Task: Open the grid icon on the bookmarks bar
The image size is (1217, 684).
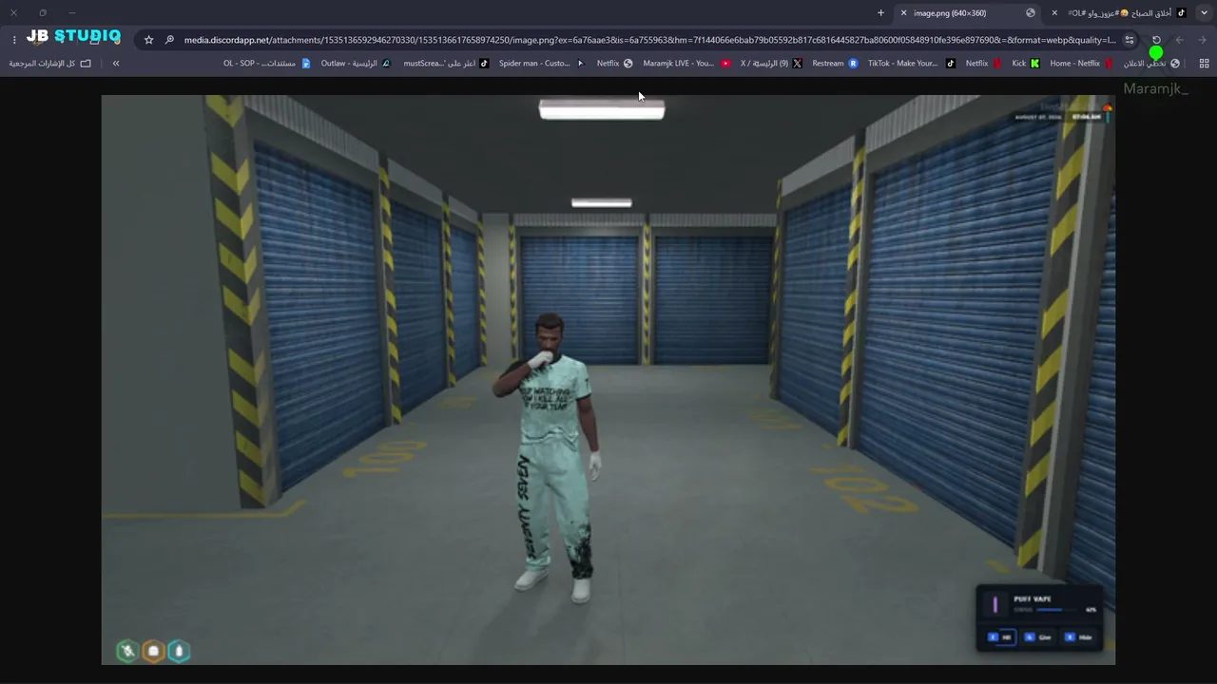Action: click(x=1204, y=64)
